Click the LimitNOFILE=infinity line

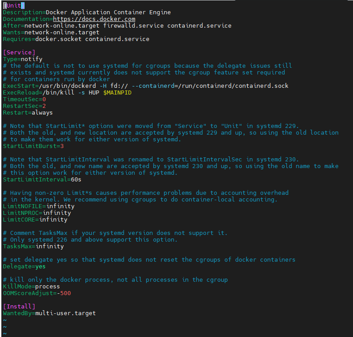(38, 206)
